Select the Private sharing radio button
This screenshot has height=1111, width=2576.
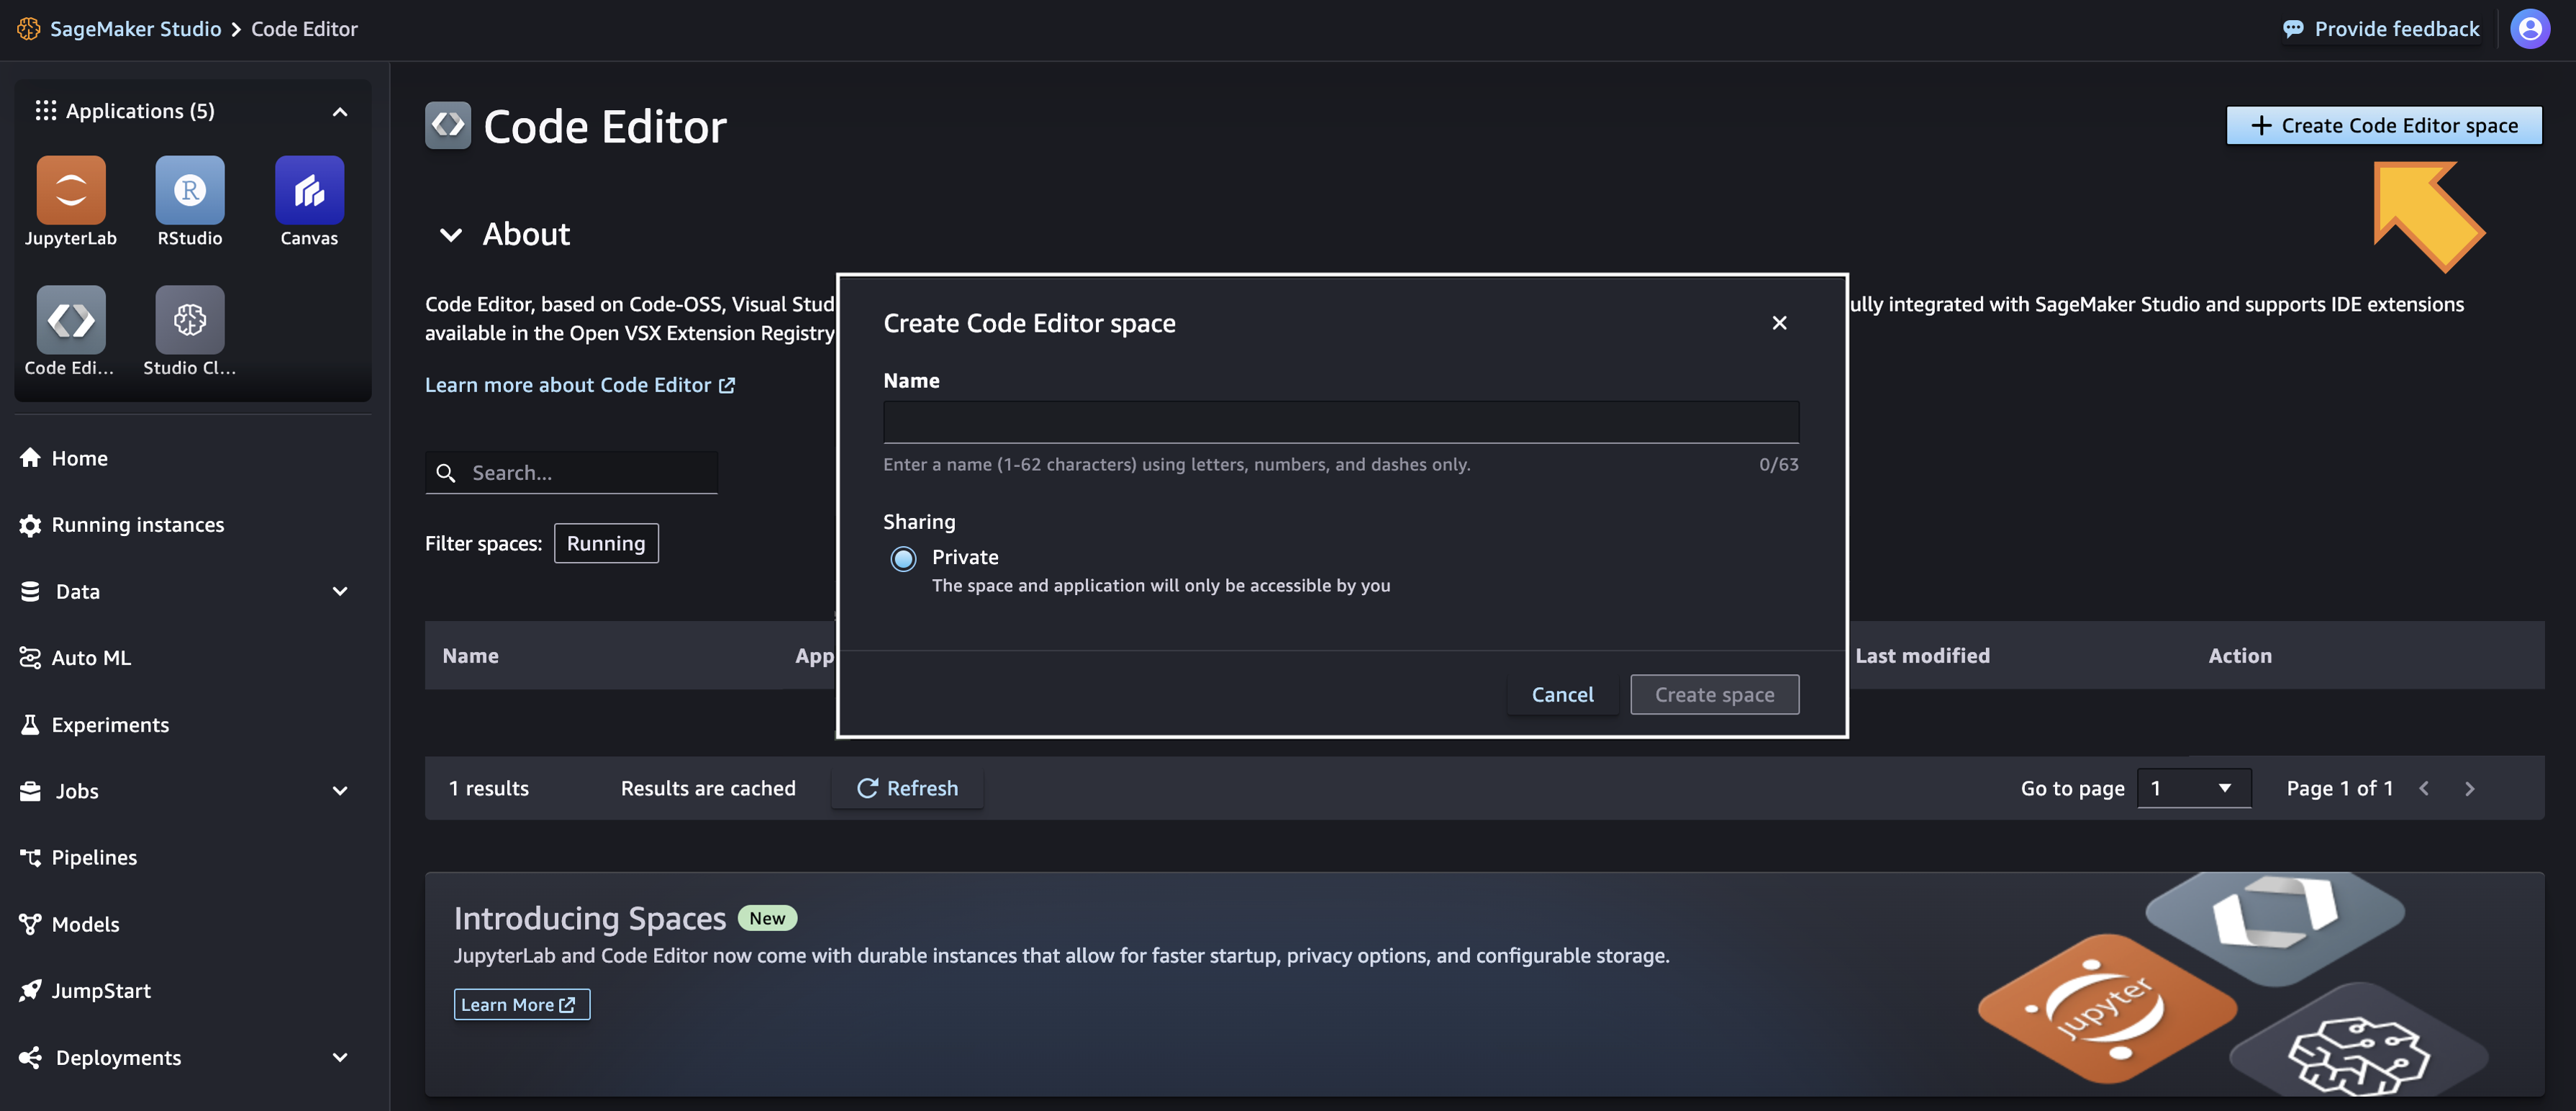[x=903, y=559]
